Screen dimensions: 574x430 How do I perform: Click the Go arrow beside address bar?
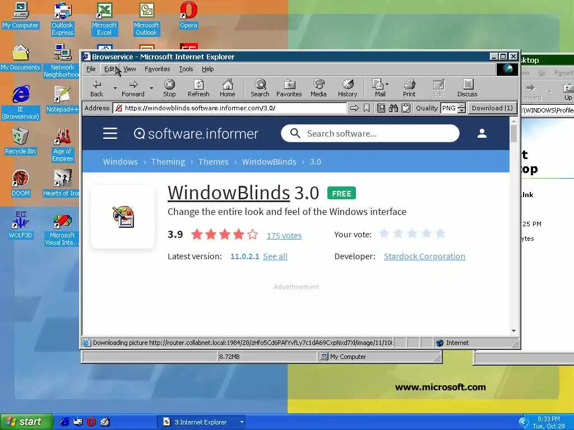(354, 108)
